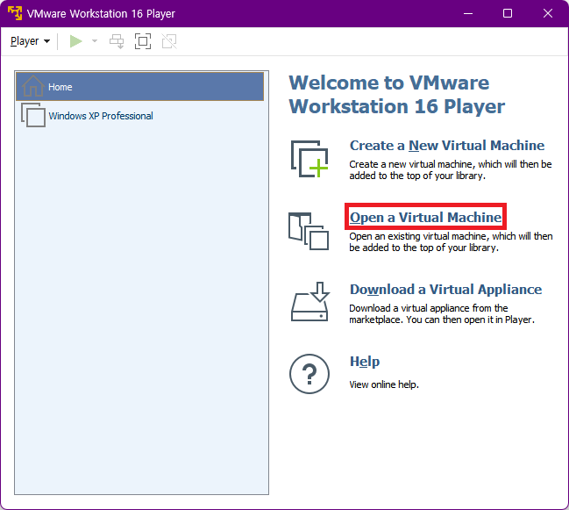Image resolution: width=569 pixels, height=510 pixels.
Task: Minimize the VMware Player window
Action: click(x=468, y=13)
